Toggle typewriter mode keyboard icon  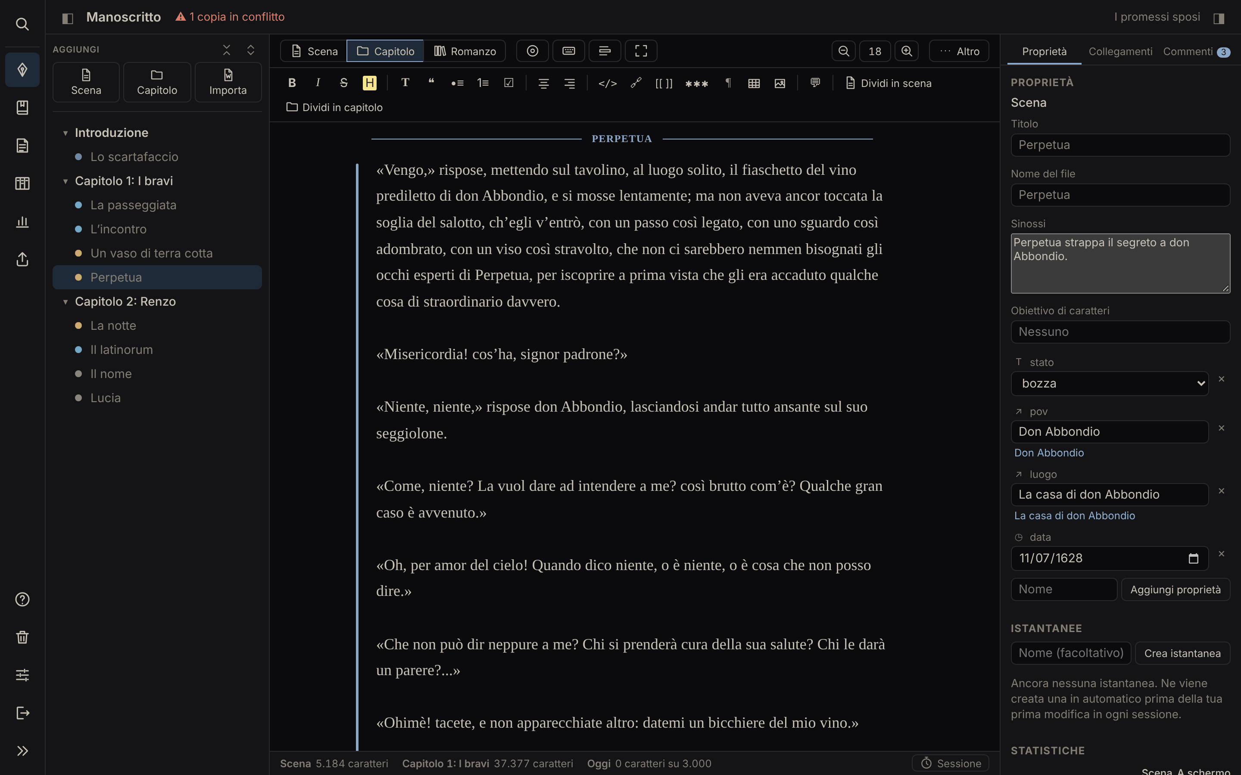click(x=569, y=51)
